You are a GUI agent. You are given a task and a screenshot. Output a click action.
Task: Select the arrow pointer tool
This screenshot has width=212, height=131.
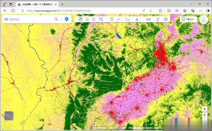pyautogui.click(x=87, y=19)
